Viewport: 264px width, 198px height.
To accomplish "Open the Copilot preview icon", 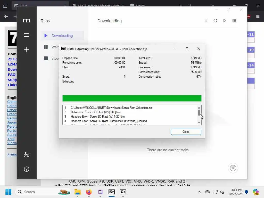I will click(x=256, y=192).
